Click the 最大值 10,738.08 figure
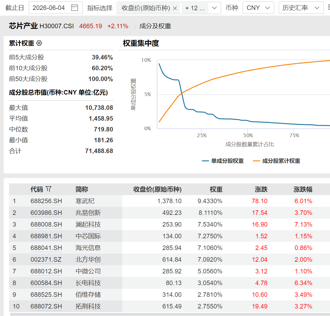This screenshot has width=330, height=316. [99, 108]
